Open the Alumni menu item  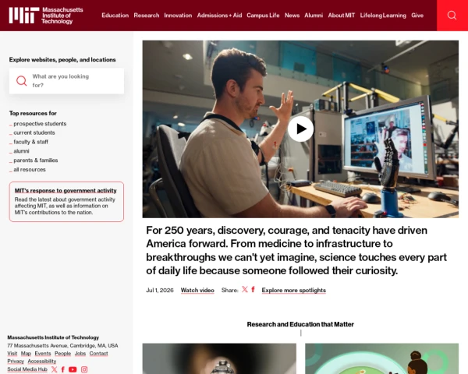point(314,16)
